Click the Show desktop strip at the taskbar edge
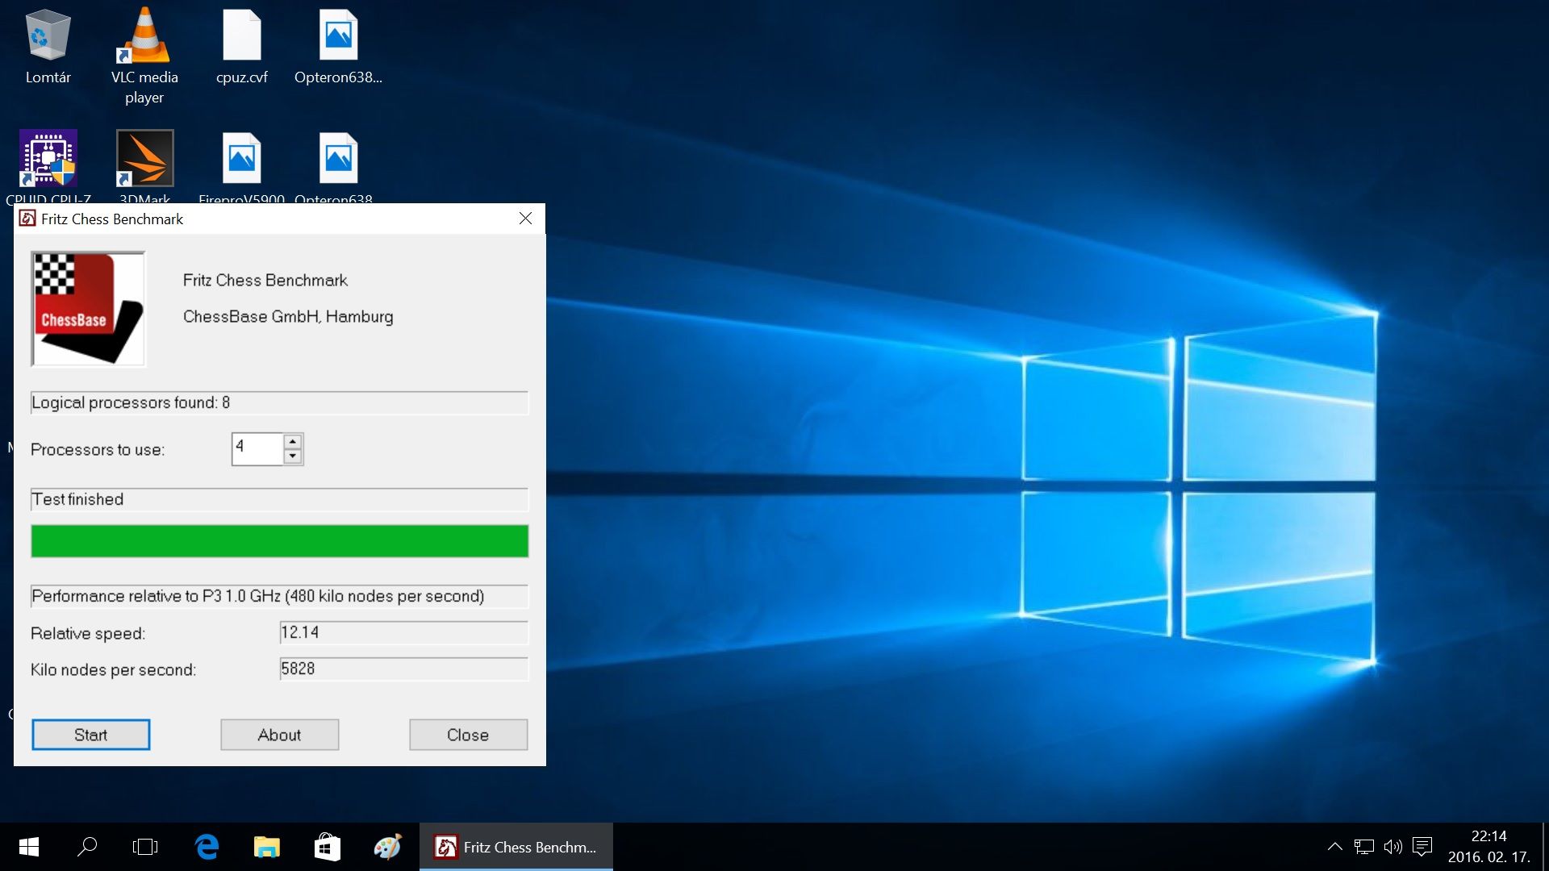Viewport: 1549px width, 871px height. coord(1545,847)
